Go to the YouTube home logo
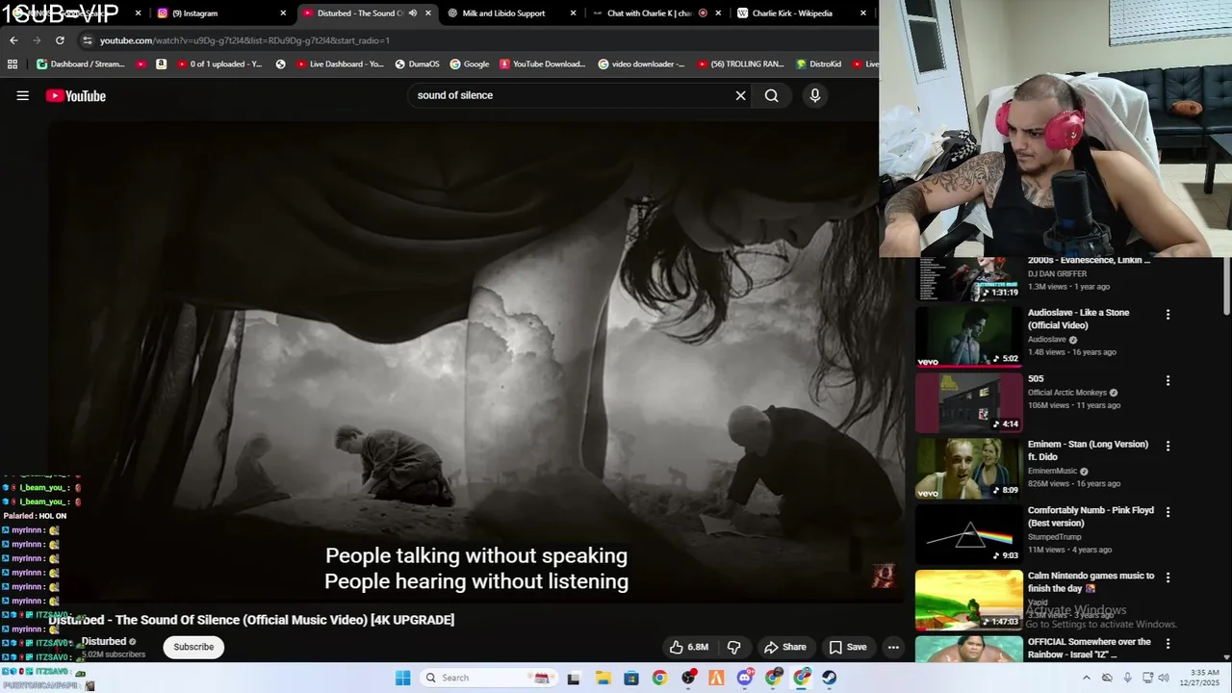Screen dimensions: 1232x693 pos(76,95)
